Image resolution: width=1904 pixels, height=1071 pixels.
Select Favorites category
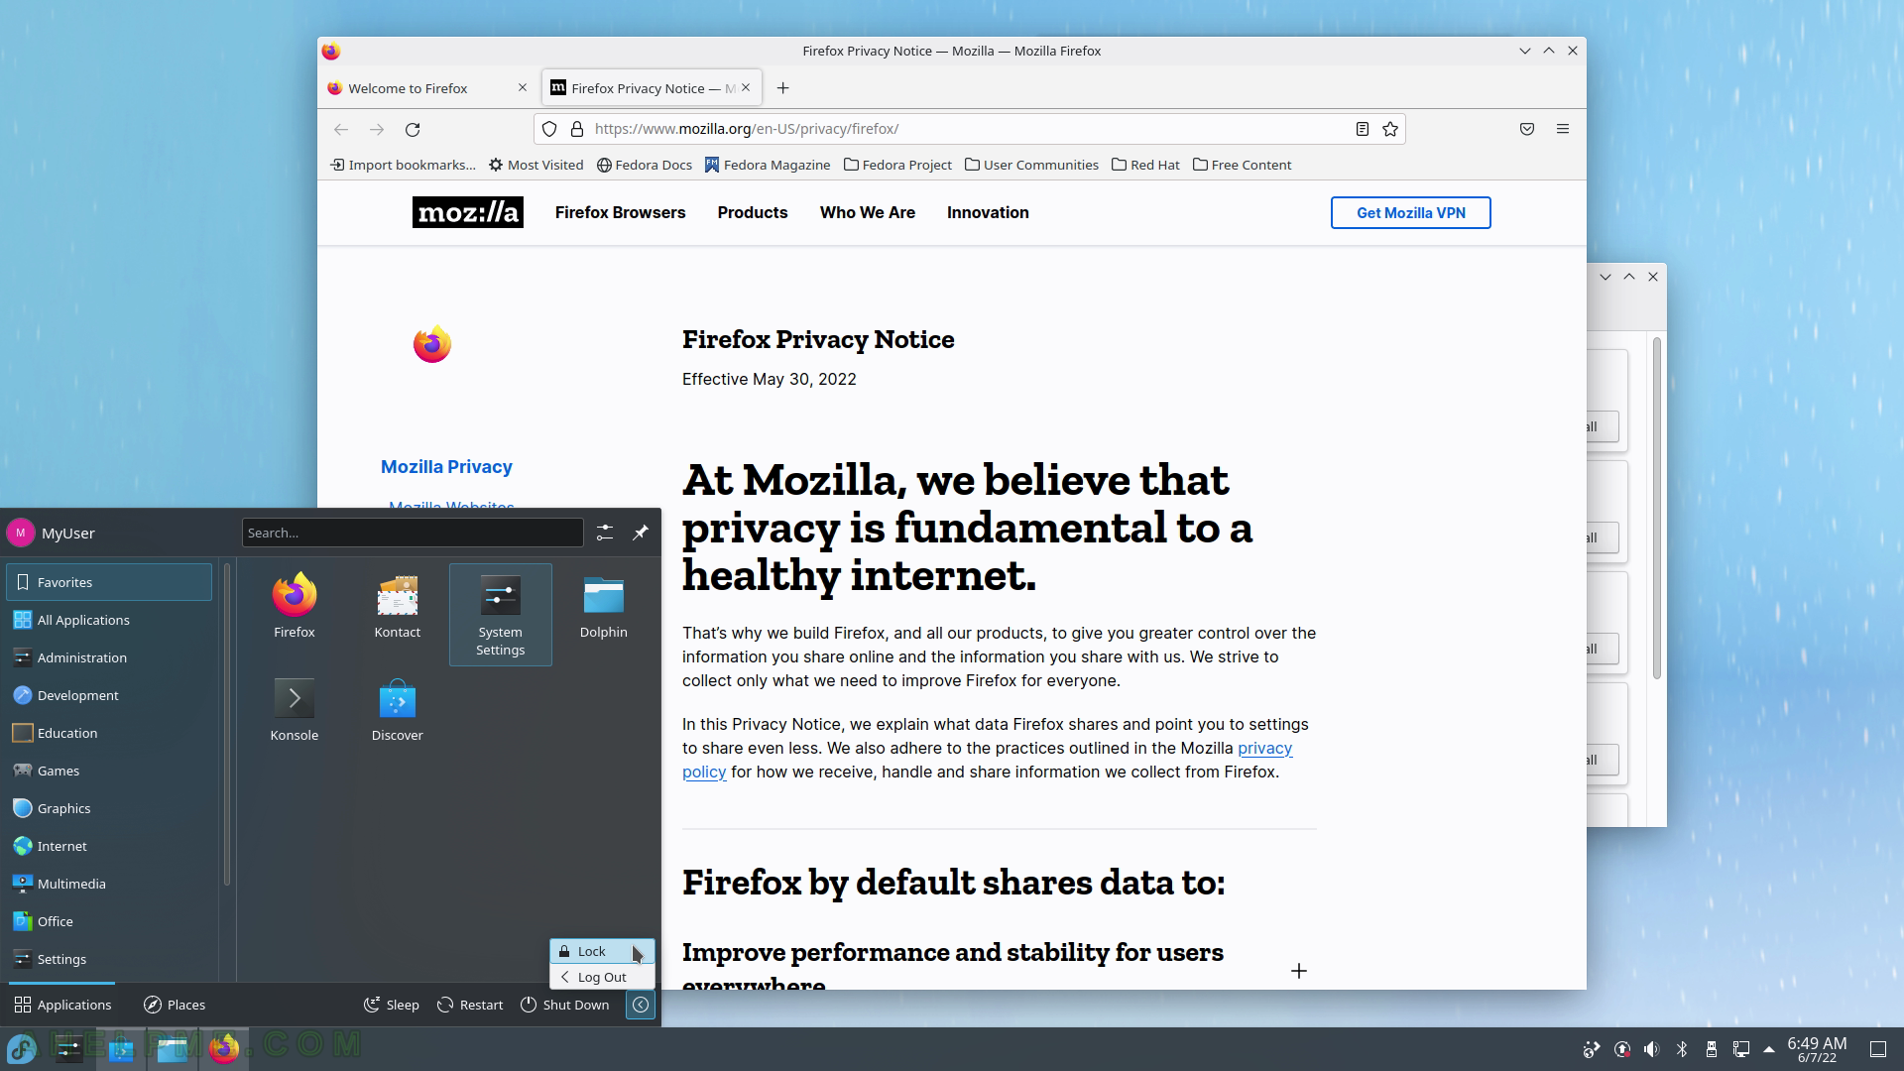tap(109, 582)
